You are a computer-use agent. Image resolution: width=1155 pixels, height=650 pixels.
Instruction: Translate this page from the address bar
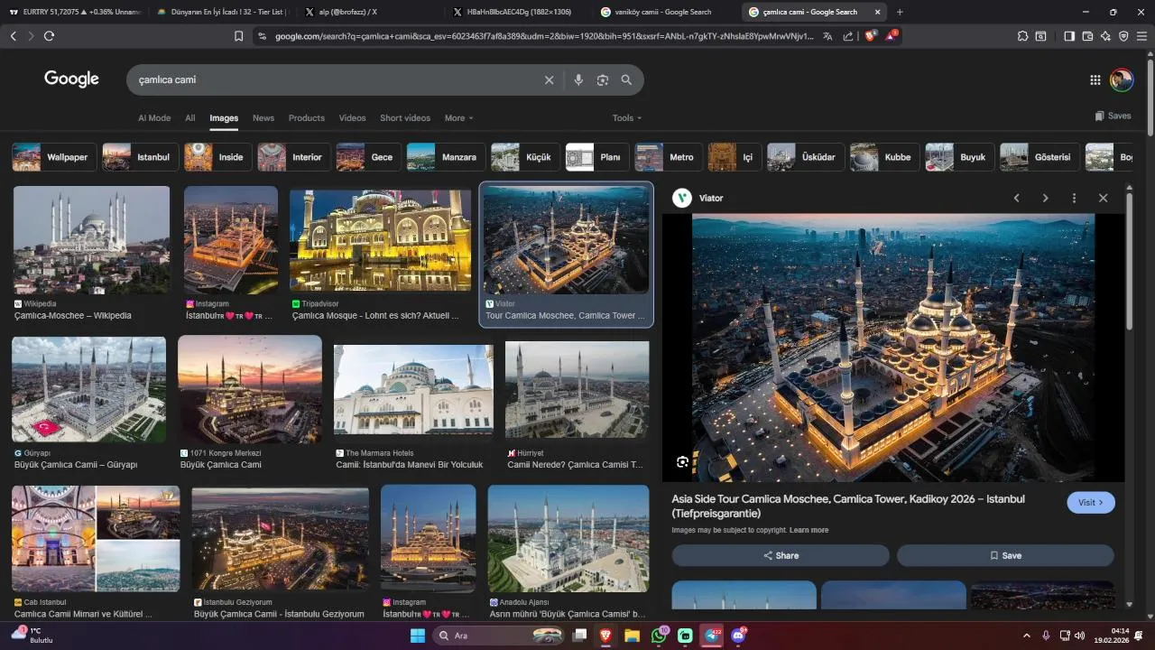(827, 36)
